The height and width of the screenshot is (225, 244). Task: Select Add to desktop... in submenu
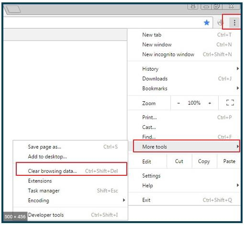pyautogui.click(x=70, y=157)
